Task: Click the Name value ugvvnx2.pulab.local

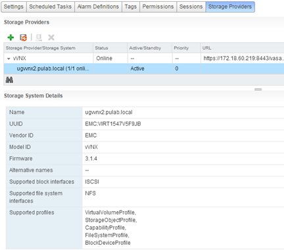Action: (x=108, y=113)
